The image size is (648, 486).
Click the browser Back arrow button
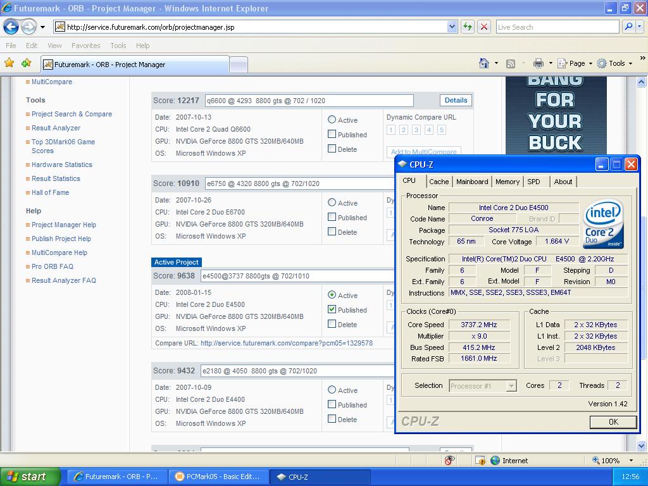(11, 27)
